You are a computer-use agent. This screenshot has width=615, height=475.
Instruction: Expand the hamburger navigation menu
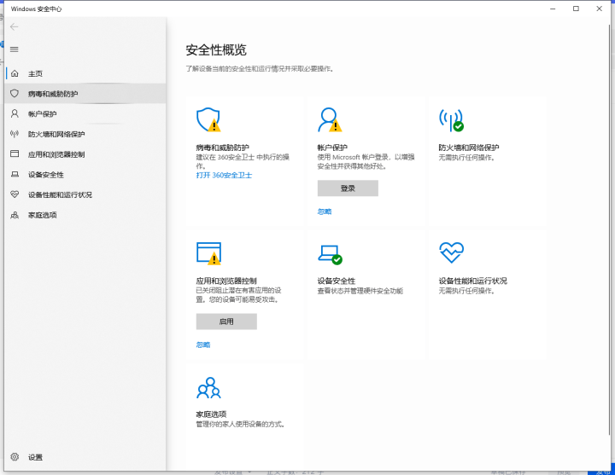14,49
